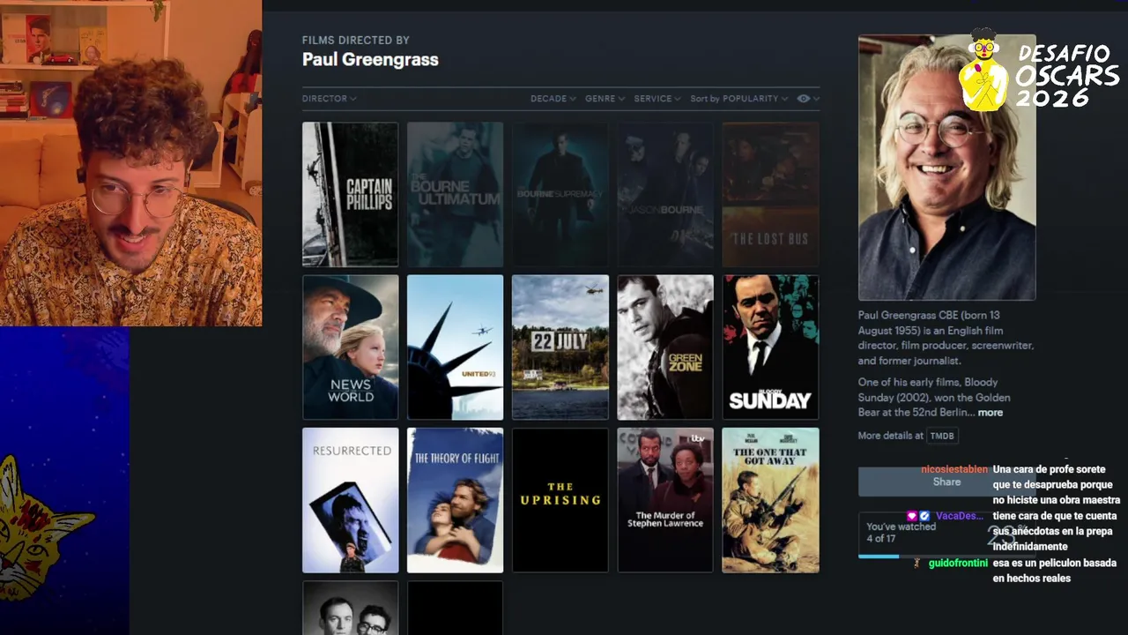Viewport: 1128px width, 635px height.
Task: Open the Jason Bourne poster
Action: (x=665, y=194)
